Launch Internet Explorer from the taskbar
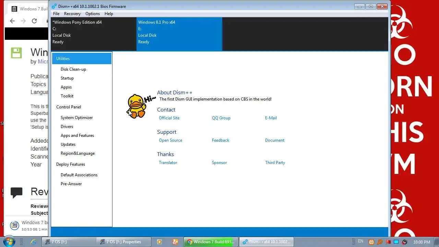The height and width of the screenshot is (247, 439). [33, 242]
